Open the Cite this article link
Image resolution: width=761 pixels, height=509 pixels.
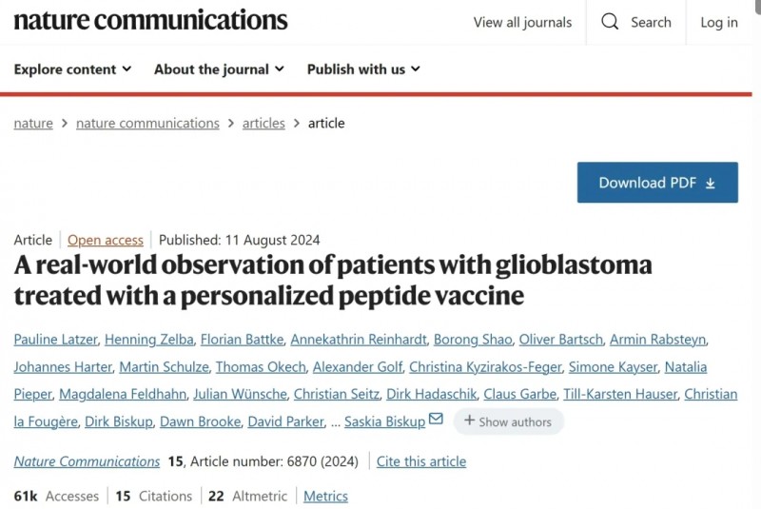pos(421,461)
